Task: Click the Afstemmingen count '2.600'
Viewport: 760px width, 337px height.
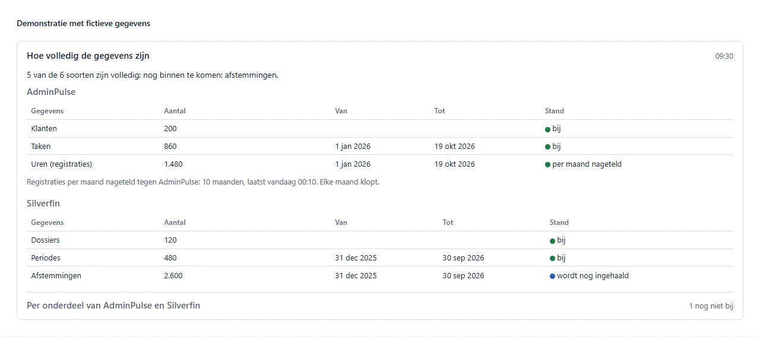Action: [x=173, y=275]
